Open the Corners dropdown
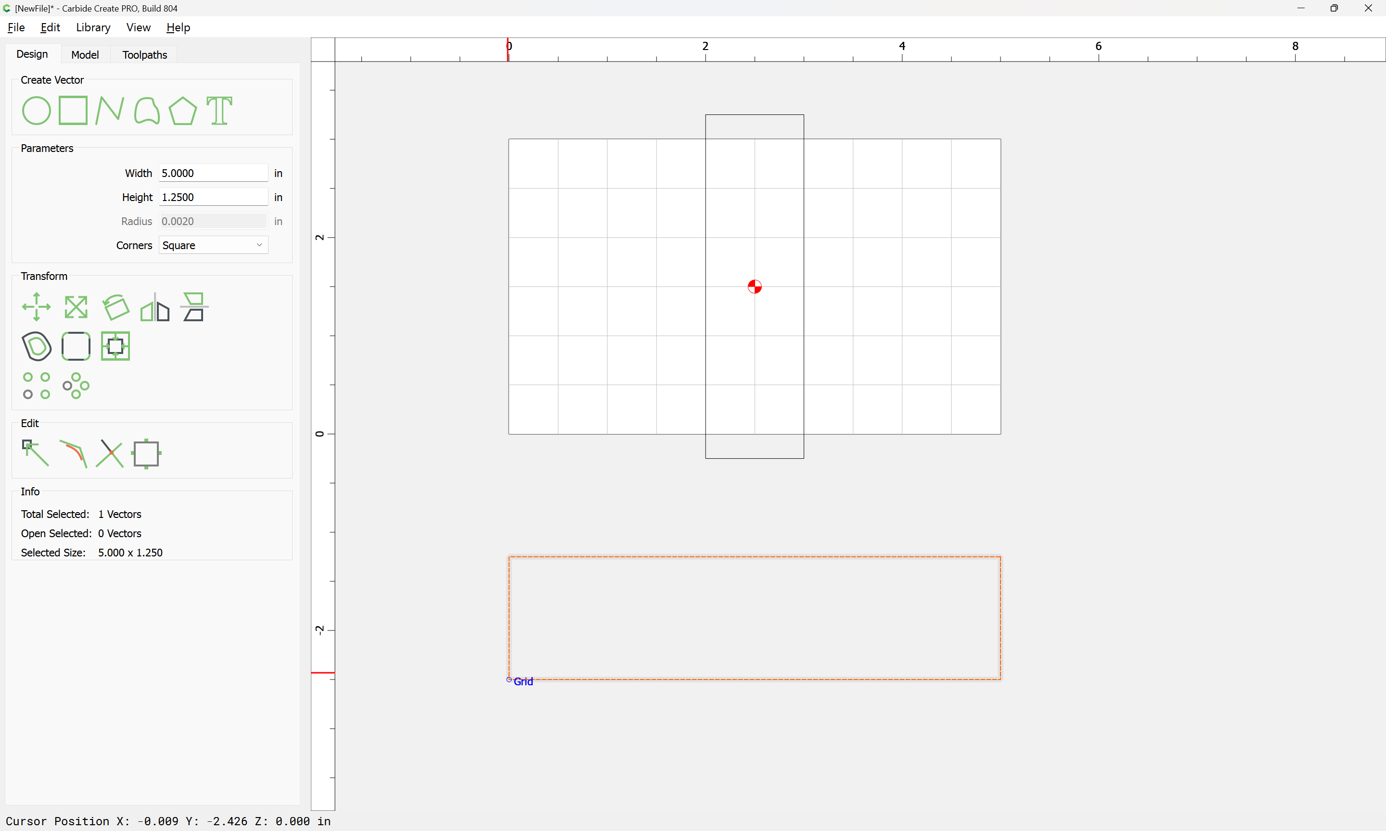This screenshot has width=1386, height=831. pos(213,245)
